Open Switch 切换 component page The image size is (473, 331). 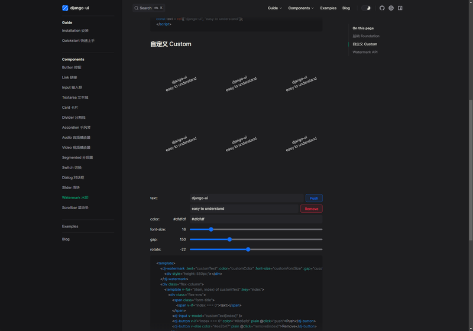[x=72, y=167]
